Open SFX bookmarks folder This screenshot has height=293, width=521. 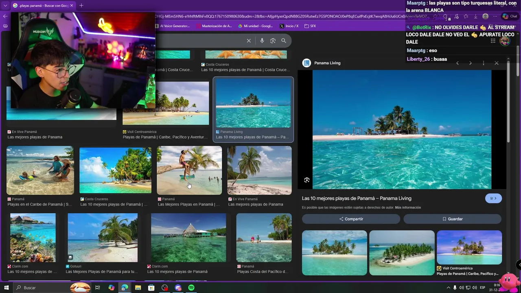[x=310, y=26]
